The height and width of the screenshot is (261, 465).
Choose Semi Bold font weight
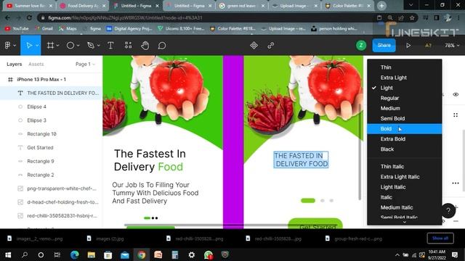click(x=405, y=118)
